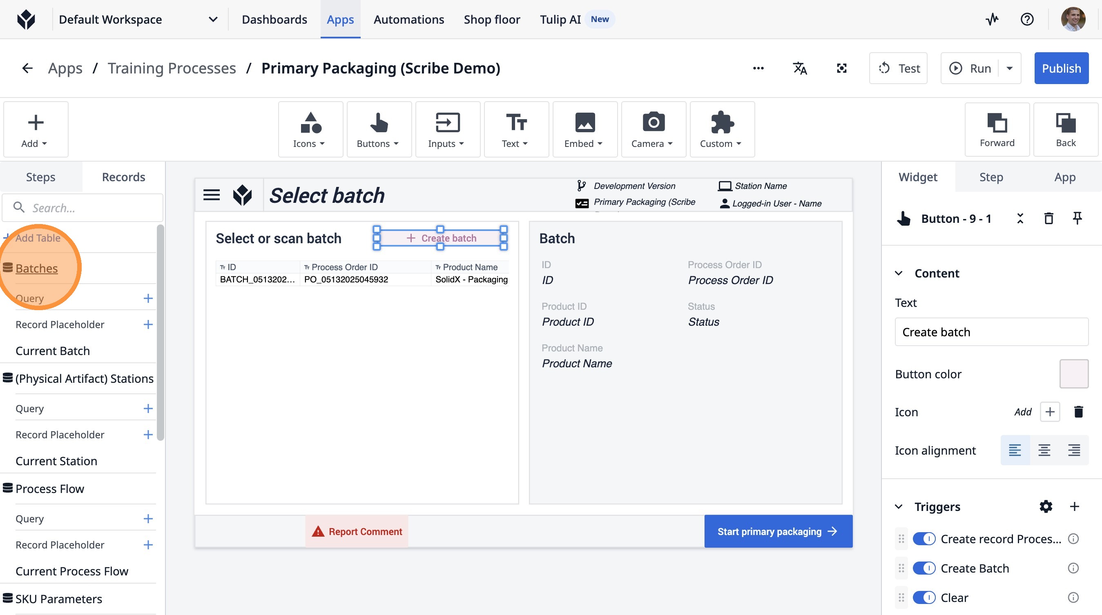Click the translate language icon
The width and height of the screenshot is (1102, 615).
click(x=800, y=69)
